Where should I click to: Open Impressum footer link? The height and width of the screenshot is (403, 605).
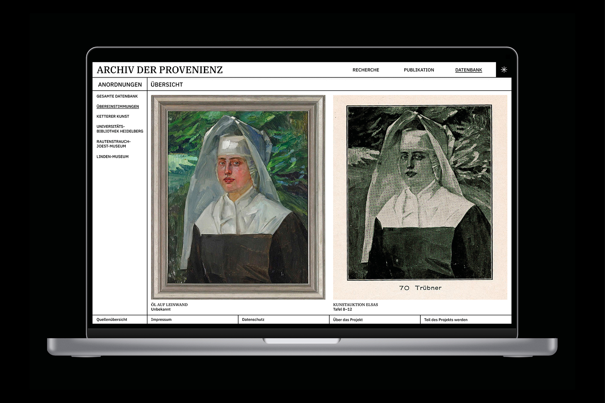pyautogui.click(x=161, y=320)
